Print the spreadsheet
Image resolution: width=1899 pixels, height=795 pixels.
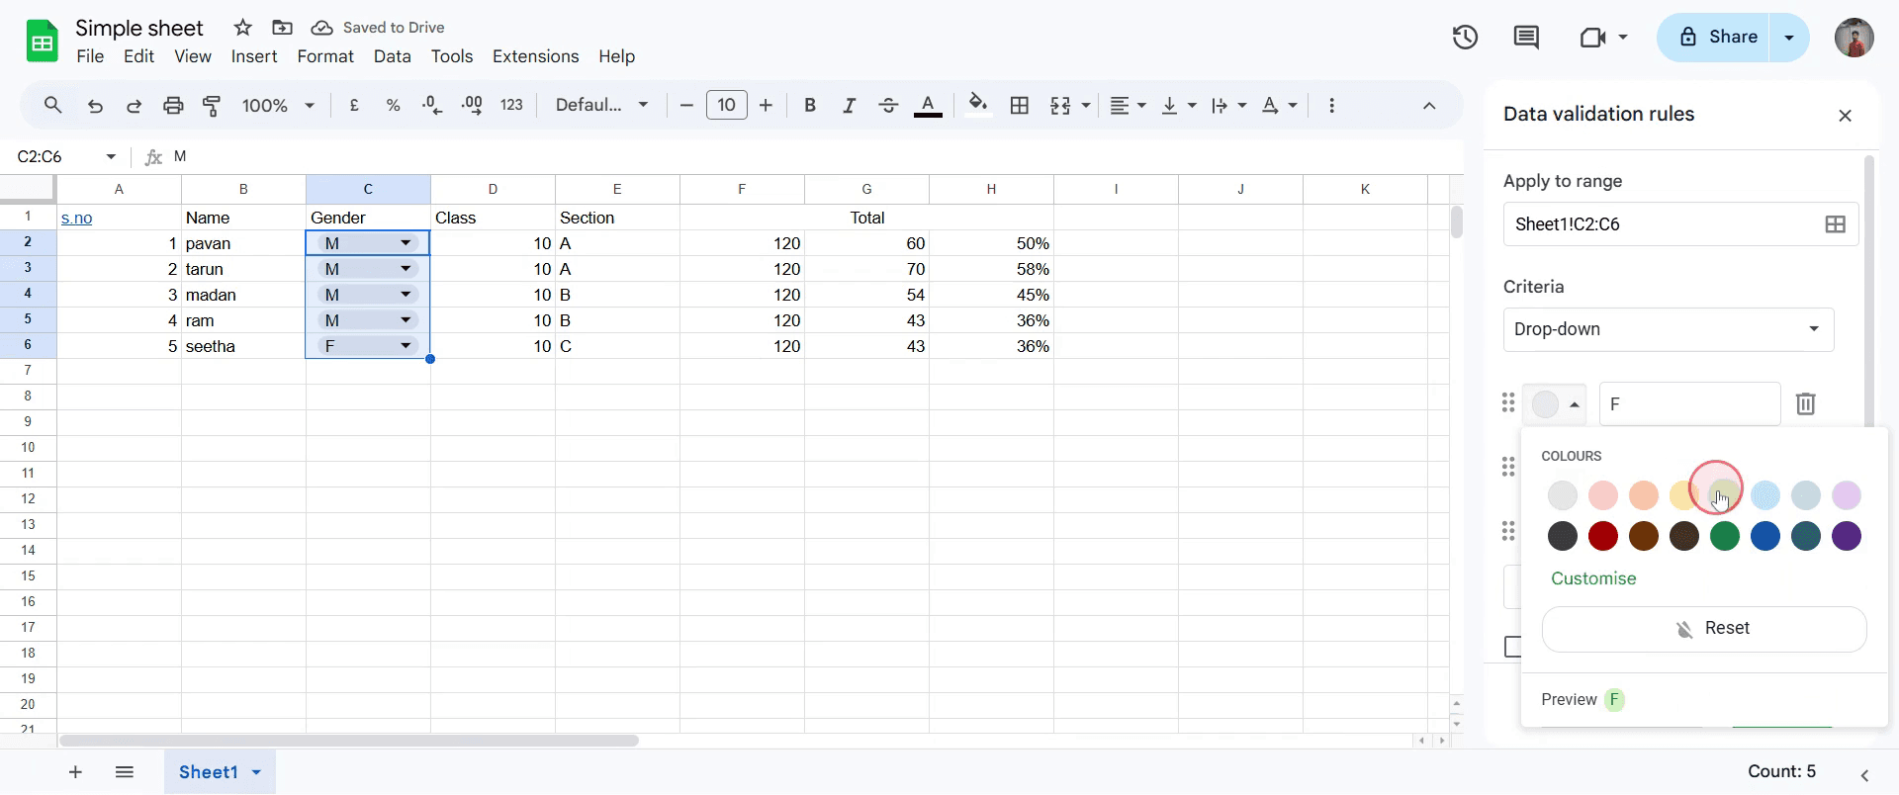coord(173,105)
